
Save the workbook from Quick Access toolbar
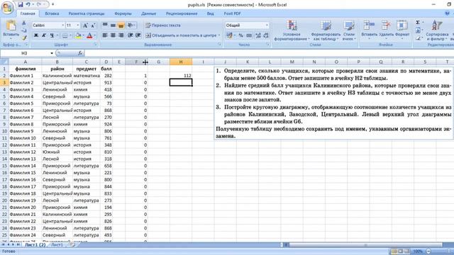click(21, 4)
